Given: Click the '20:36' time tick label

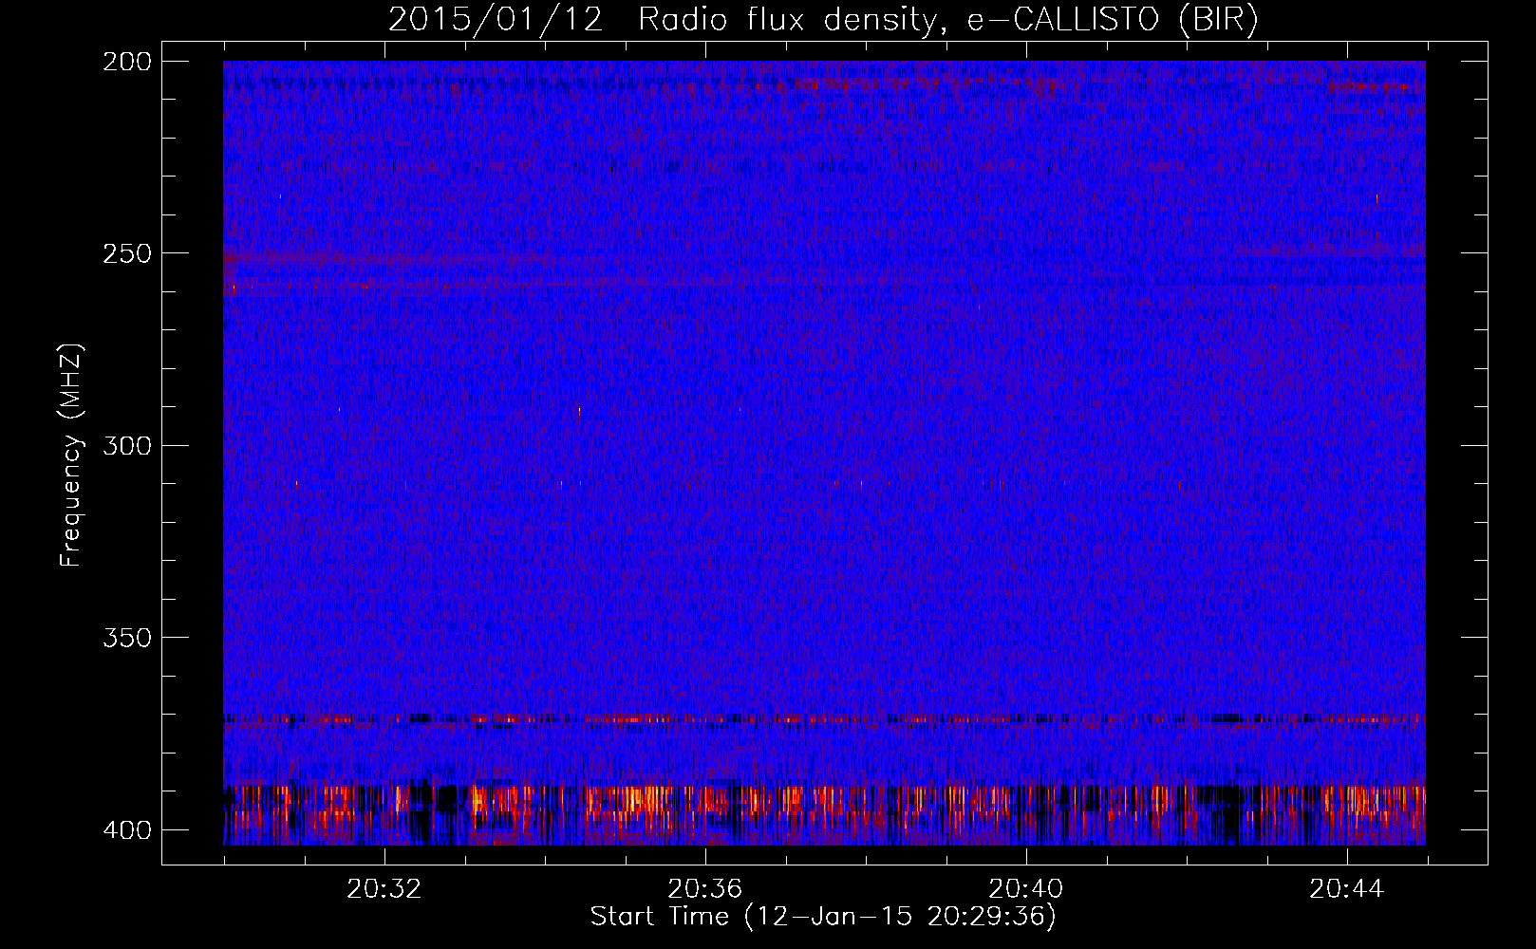Looking at the screenshot, I should pyautogui.click(x=705, y=889).
